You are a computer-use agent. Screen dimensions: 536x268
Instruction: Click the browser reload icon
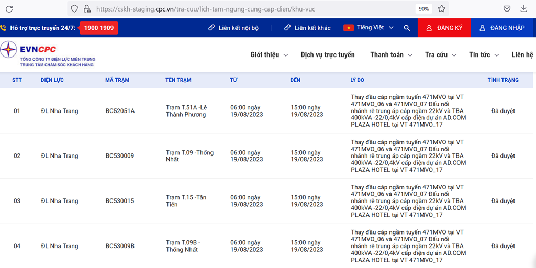9,9
